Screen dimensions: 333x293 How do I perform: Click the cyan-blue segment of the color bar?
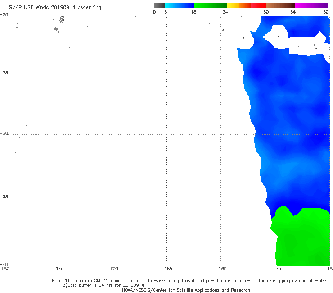180,5
